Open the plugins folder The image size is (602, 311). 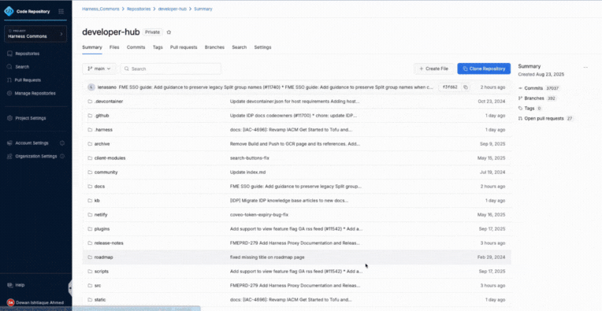pos(102,229)
